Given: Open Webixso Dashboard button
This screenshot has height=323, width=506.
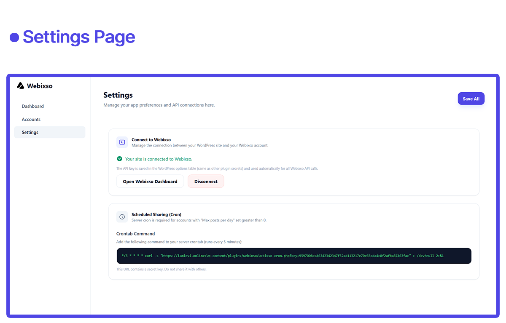Looking at the screenshot, I should 150,182.
